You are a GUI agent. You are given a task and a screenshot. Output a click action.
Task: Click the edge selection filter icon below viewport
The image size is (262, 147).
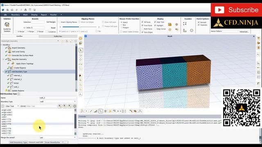pyautogui.click(x=91, y=111)
